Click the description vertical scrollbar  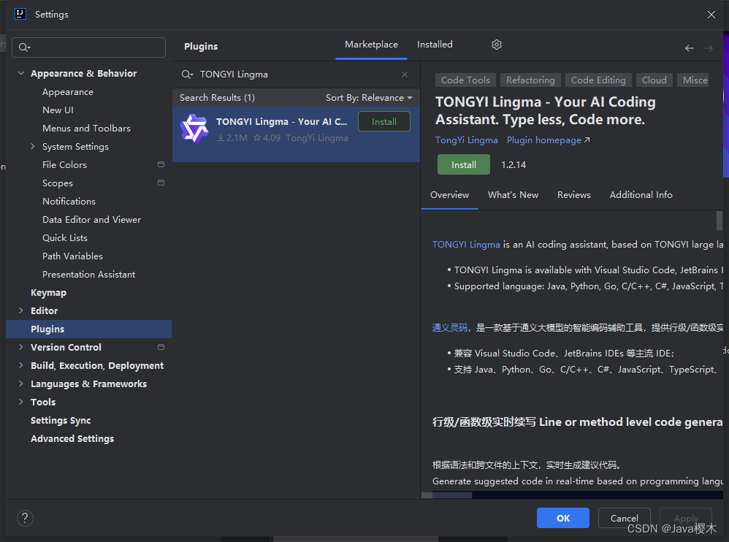point(720,221)
